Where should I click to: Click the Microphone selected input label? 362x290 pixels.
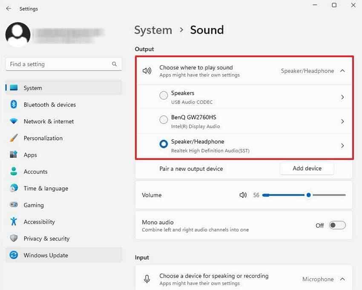(x=318, y=279)
